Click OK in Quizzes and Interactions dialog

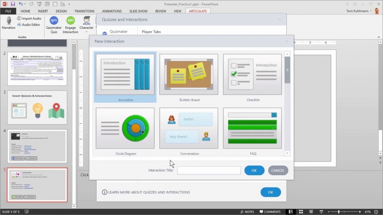[270, 192]
